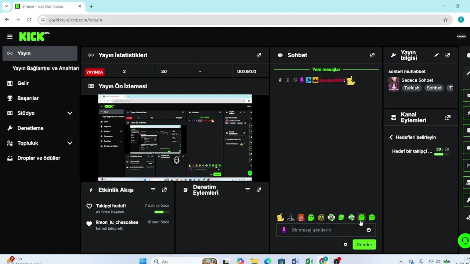Click the Takipçi hedefi activity entry
470x264 pixels.
128,209
